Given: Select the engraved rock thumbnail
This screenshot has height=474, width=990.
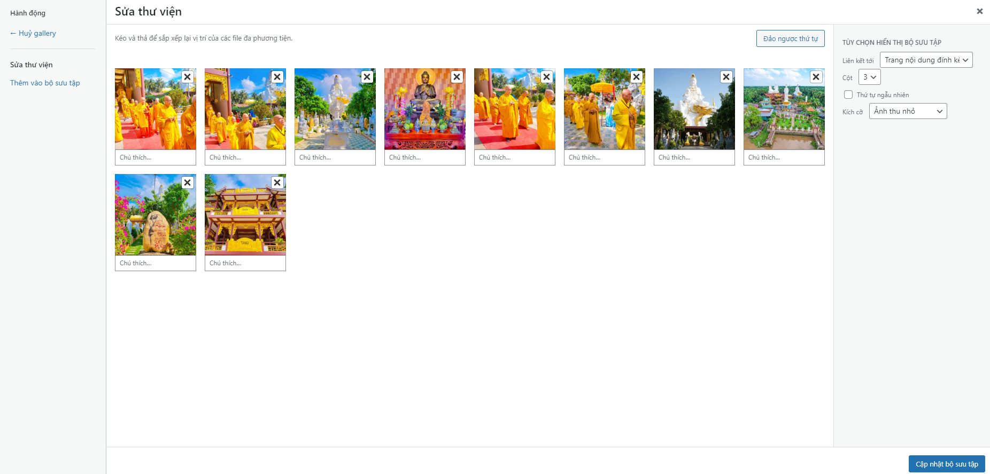Looking at the screenshot, I should 156,215.
